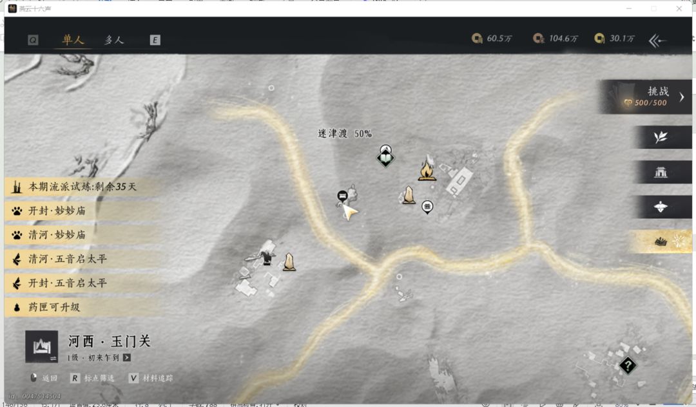Open the gate building filter on the right panel
696x407 pixels.
(x=661, y=172)
